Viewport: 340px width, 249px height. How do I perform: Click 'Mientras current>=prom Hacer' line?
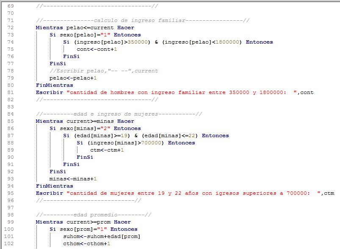(x=83, y=222)
